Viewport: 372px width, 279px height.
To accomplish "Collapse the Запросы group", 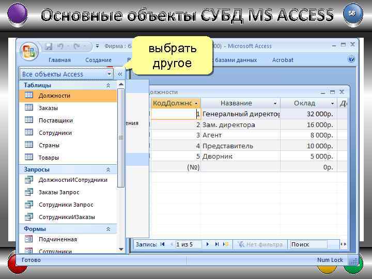I will pyautogui.click(x=108, y=169).
